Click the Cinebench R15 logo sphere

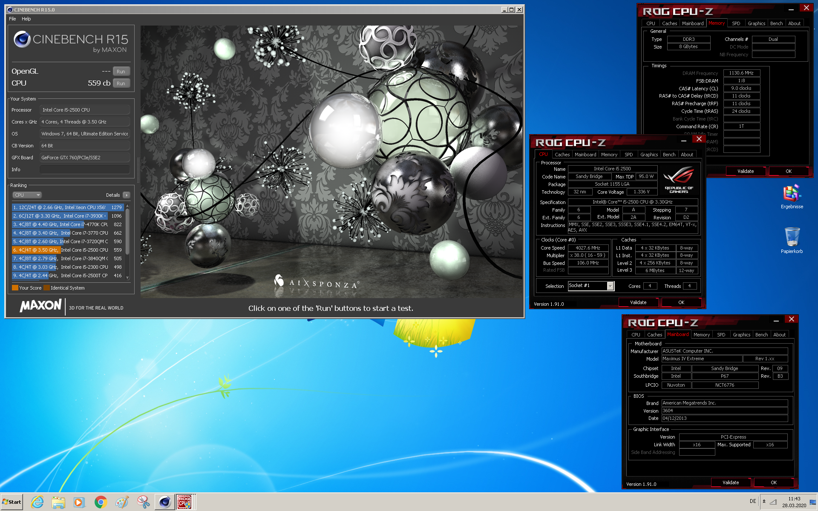tap(22, 40)
